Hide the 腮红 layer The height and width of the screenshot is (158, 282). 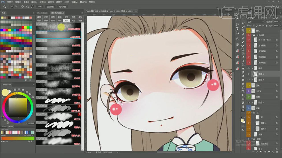click(249, 31)
